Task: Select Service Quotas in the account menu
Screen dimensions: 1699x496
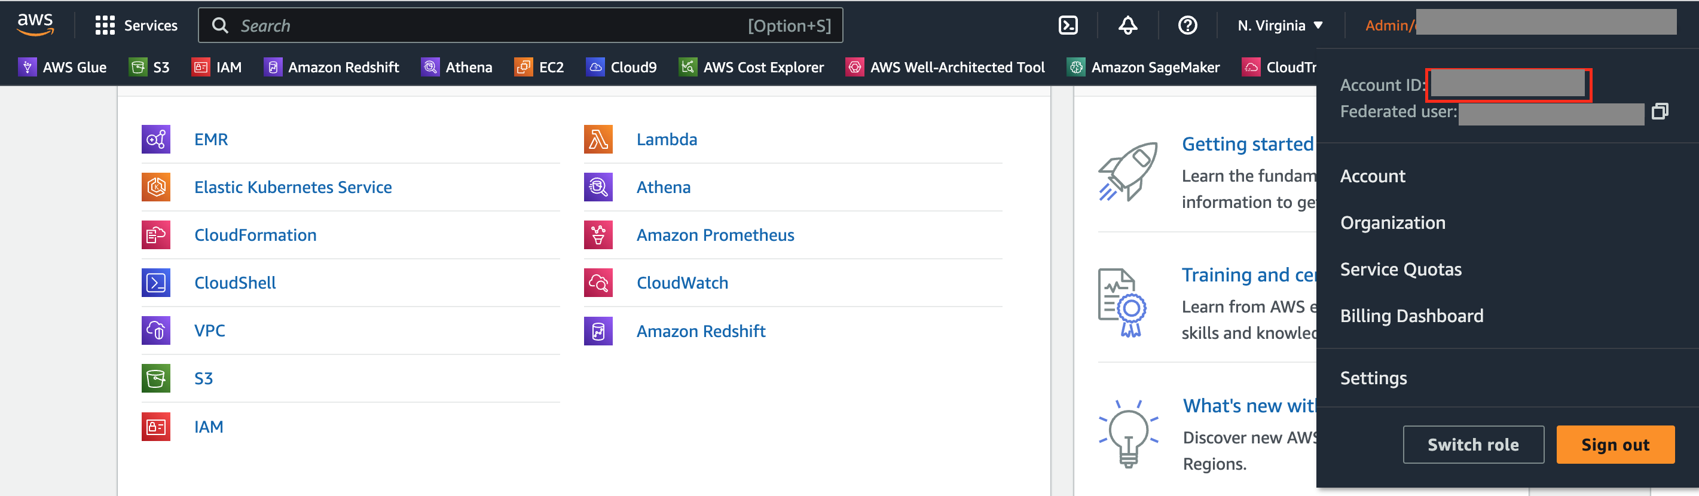Action: pos(1401,269)
